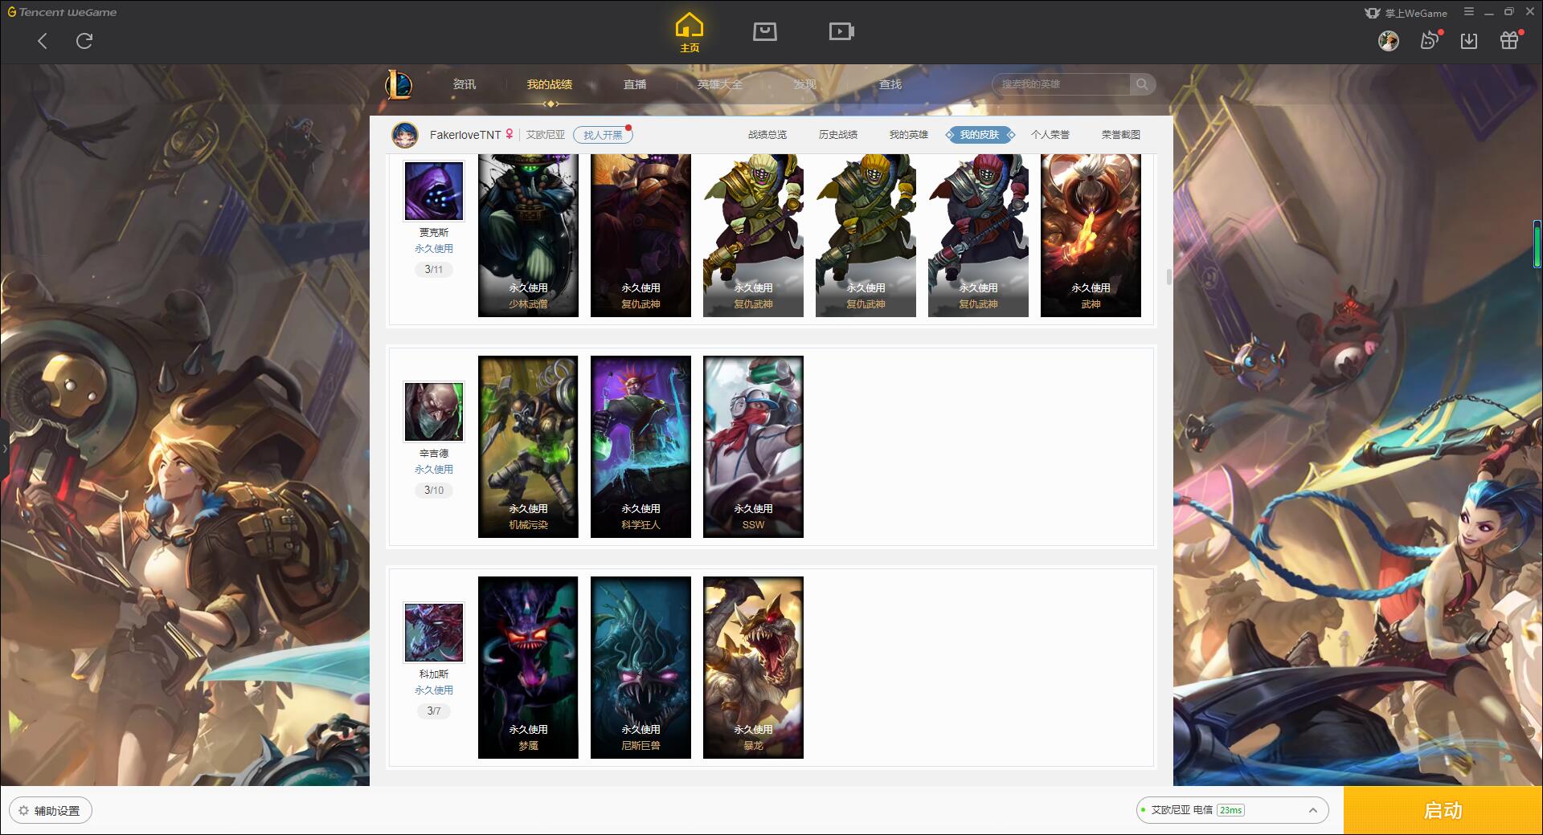
Task: Click the skin list scrollbar thumb
Action: (x=1169, y=277)
